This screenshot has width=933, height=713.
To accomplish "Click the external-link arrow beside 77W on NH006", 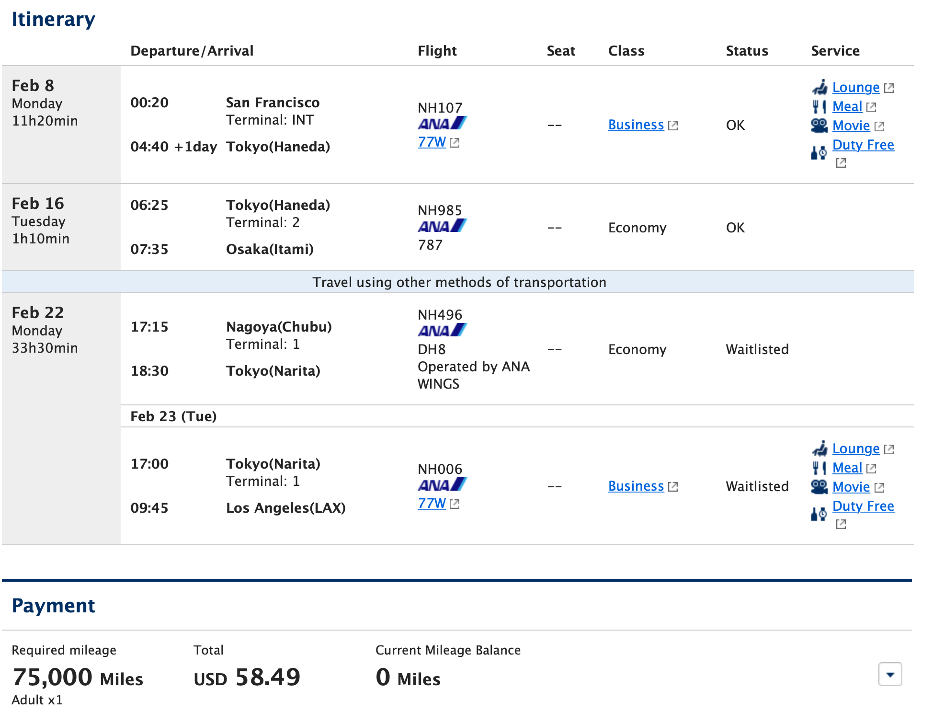I will pos(455,504).
